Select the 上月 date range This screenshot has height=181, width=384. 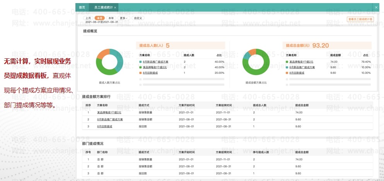[x=88, y=18]
